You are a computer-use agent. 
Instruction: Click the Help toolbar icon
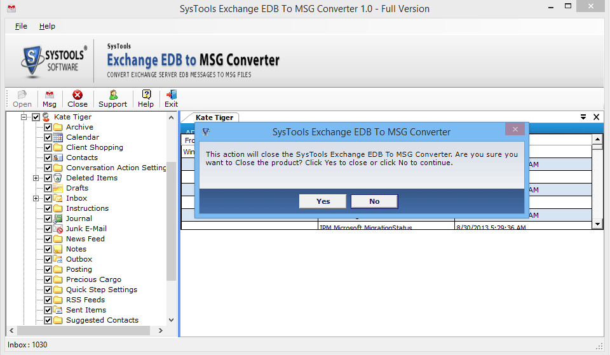click(x=146, y=95)
